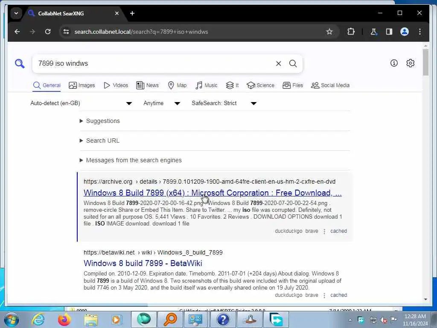
Task: Launch Firefox from taskbar
Action: [64, 319]
